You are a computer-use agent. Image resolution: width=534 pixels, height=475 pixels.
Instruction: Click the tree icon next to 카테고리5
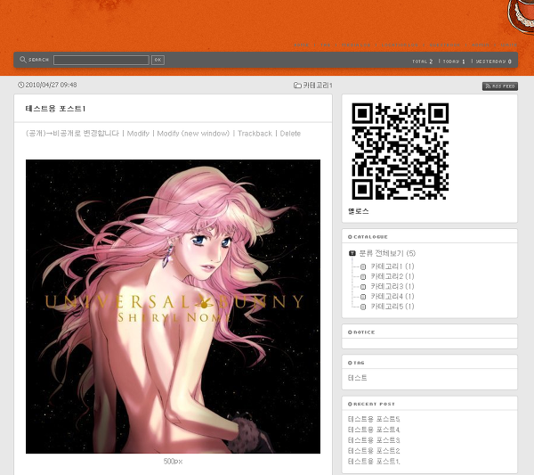point(363,307)
